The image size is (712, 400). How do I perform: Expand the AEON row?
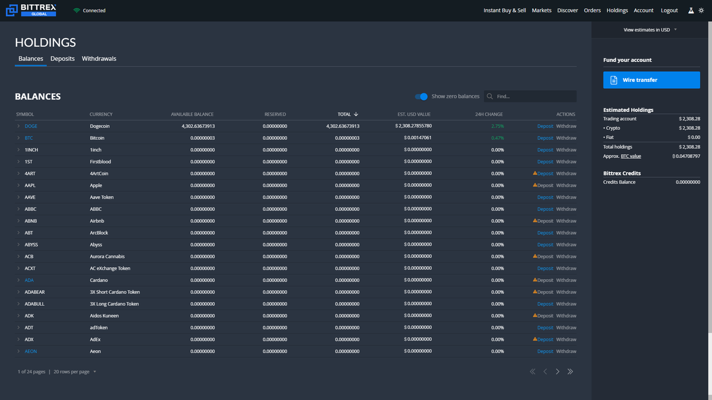coord(18,351)
